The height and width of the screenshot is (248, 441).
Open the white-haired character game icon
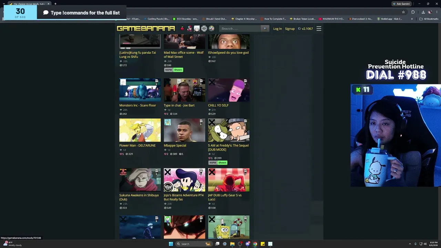[x=197, y=29]
